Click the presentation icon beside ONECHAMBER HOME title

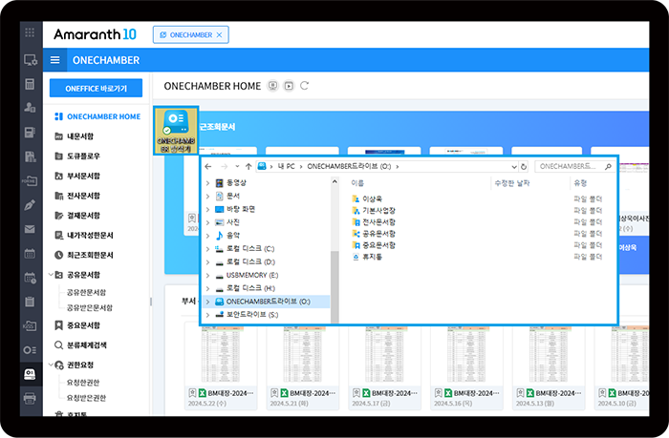click(x=272, y=86)
